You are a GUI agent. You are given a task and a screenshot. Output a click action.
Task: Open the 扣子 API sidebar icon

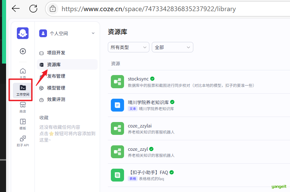click(x=23, y=141)
